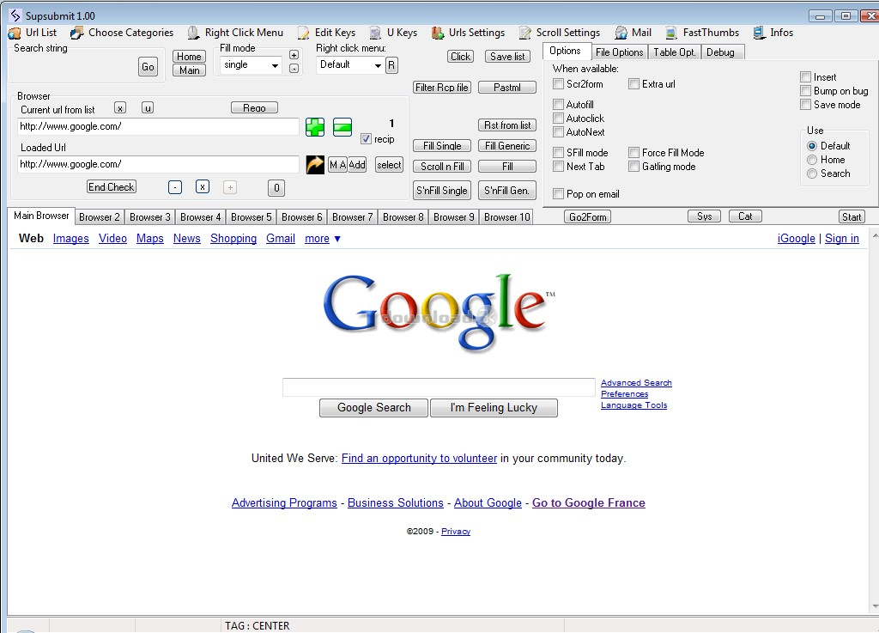Click the minus button right of End Check
Viewport: 879px width, 633px height.
click(x=175, y=187)
